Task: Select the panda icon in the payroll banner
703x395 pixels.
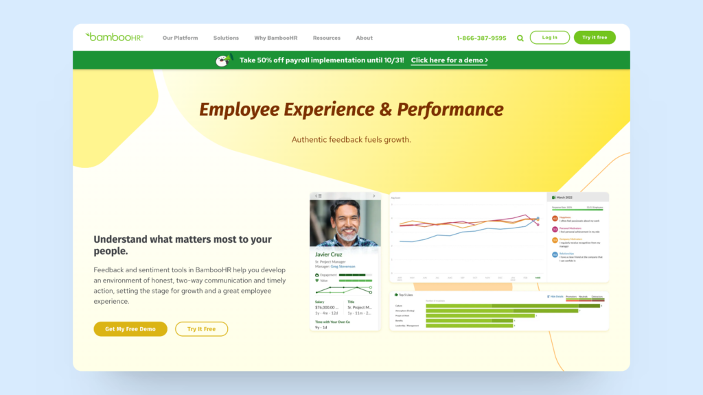Action: 221,60
